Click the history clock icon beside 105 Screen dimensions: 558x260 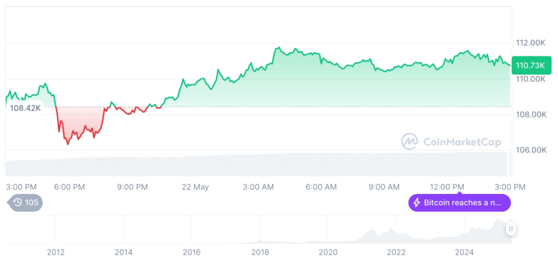(18, 202)
